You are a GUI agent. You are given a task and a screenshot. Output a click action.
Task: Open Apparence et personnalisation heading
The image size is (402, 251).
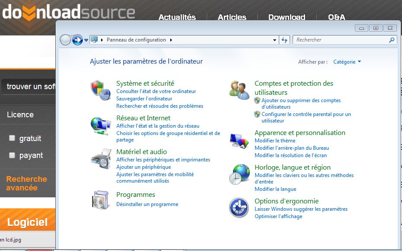coord(300,133)
